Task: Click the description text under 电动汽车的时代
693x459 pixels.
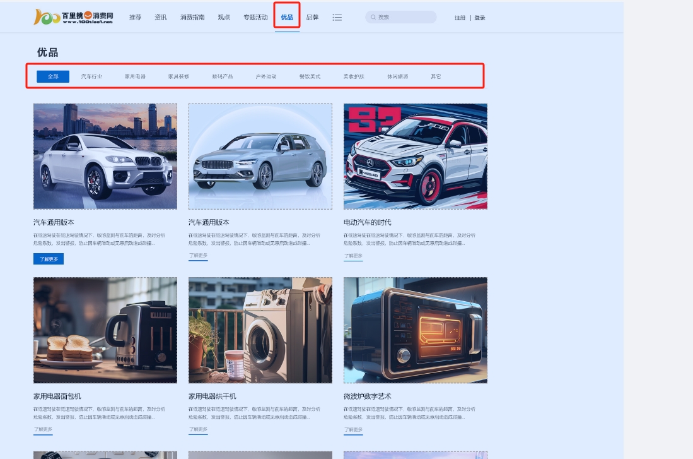Action: coord(410,239)
